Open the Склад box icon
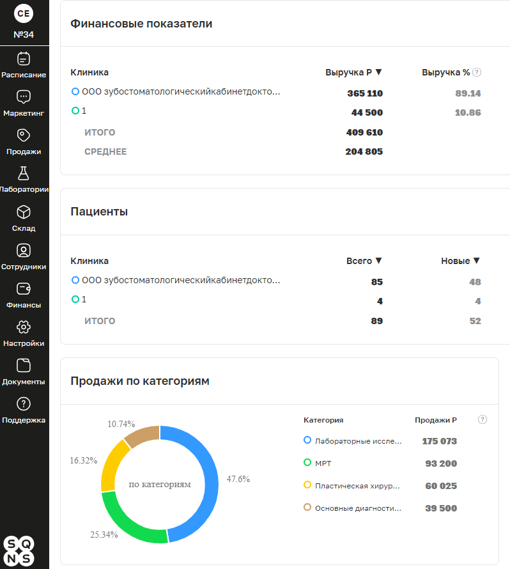This screenshot has height=569, width=510. pyautogui.click(x=24, y=212)
